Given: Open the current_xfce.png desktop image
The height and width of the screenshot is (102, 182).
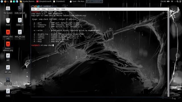Looking at the screenshot, I should [8, 35].
